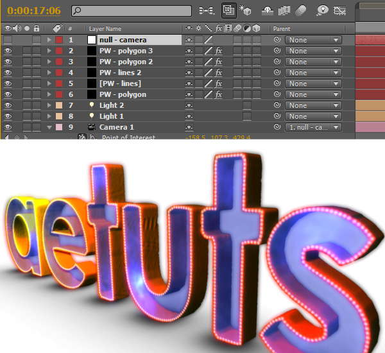
Task: Click pink label color of Camera 1
Action: pos(59,127)
